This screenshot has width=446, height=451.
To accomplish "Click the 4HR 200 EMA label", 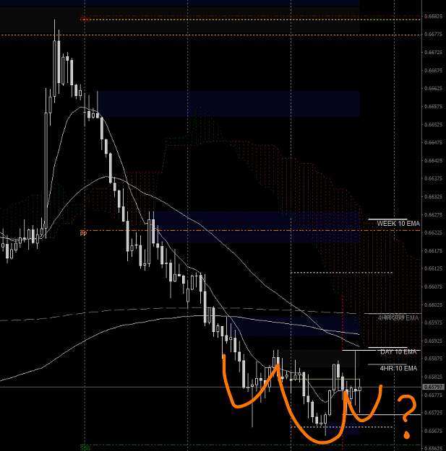I will tap(398, 318).
